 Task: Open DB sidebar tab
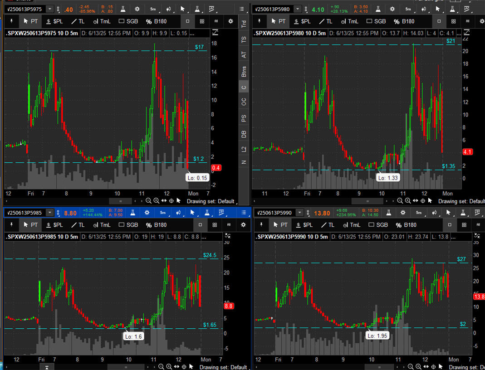coord(244,134)
